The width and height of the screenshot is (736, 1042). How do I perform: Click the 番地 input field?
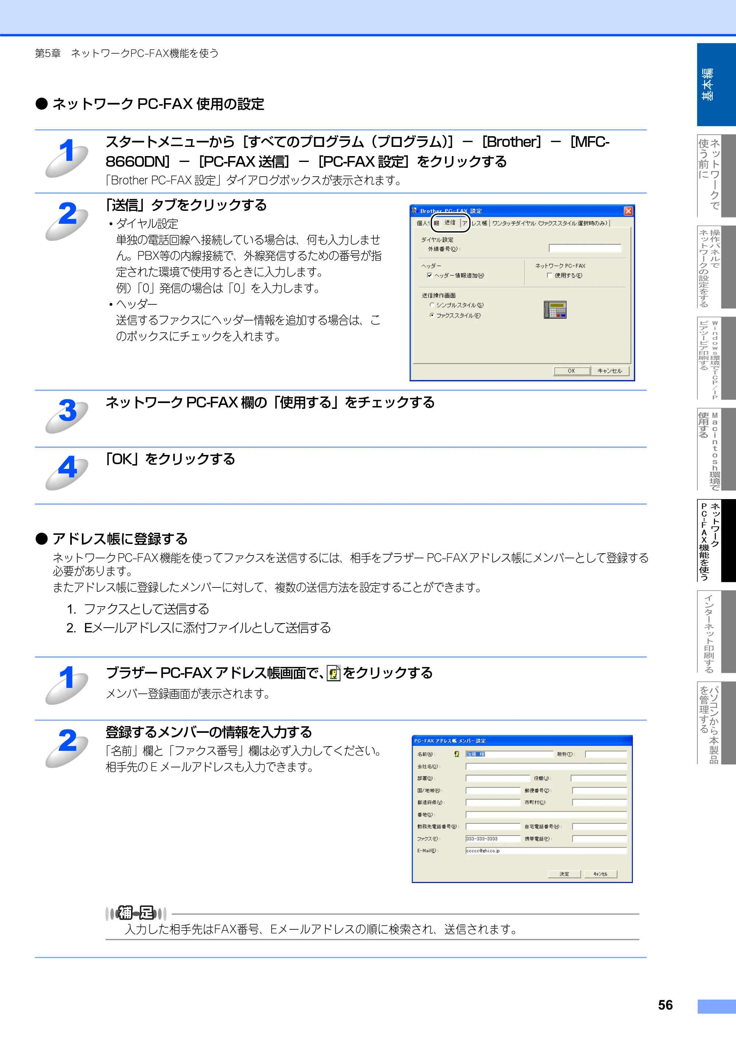click(x=546, y=815)
